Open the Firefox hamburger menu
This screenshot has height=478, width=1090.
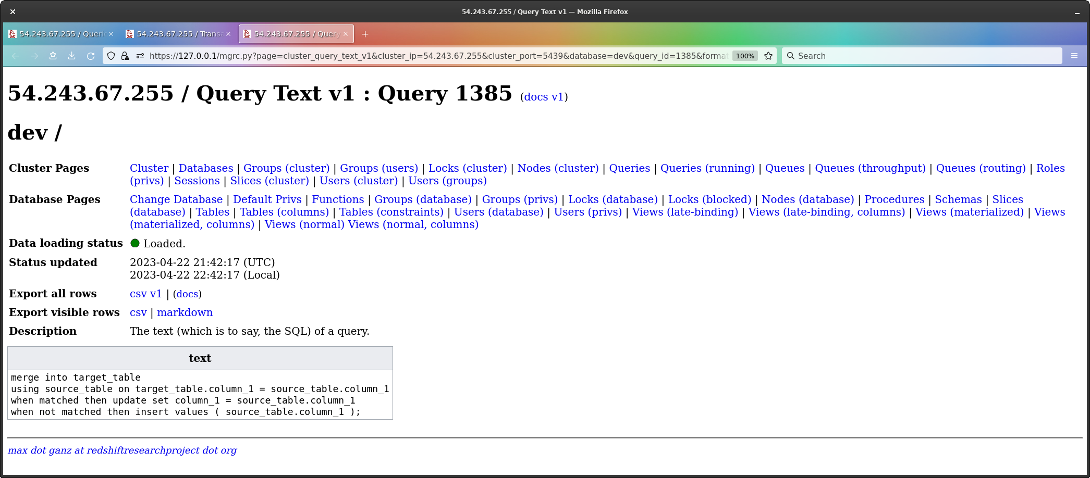coord(1074,56)
